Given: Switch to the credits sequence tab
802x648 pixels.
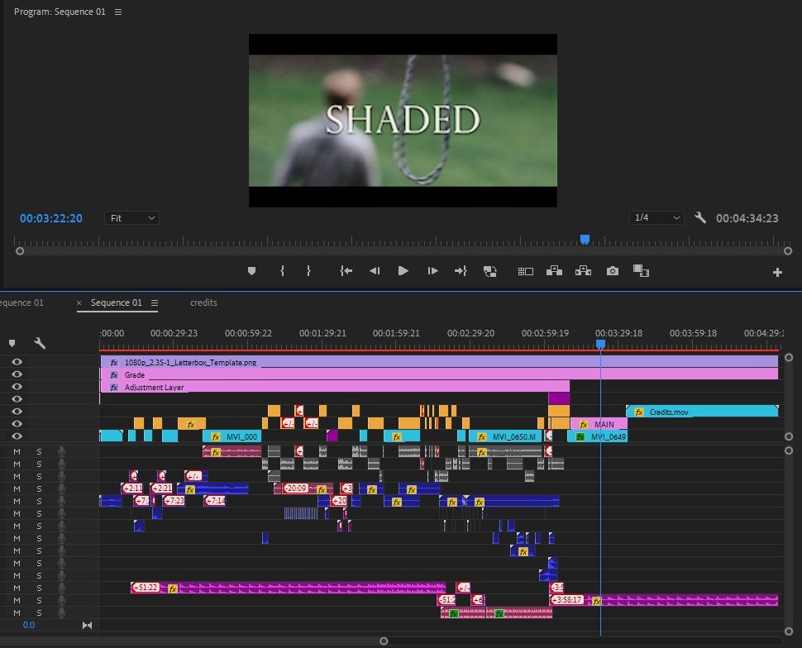Looking at the screenshot, I should 203,303.
